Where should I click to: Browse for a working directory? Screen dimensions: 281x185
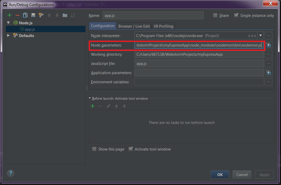coord(268,54)
